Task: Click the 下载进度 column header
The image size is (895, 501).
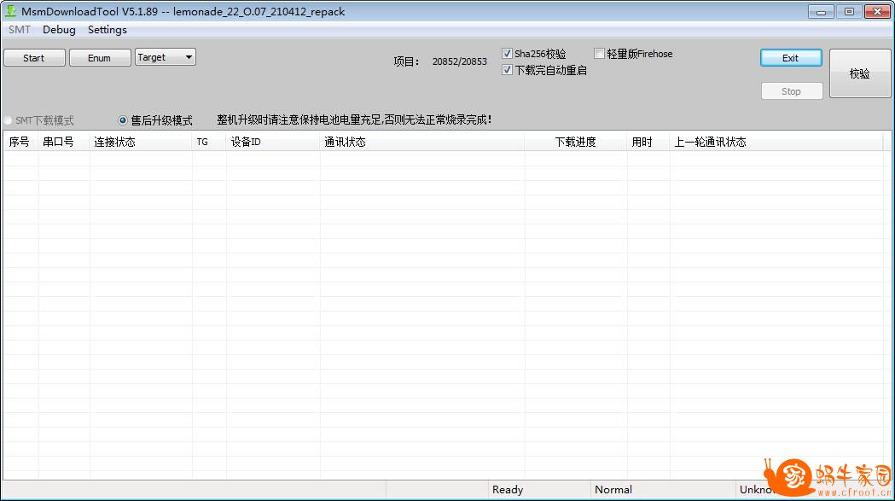Action: (x=575, y=142)
